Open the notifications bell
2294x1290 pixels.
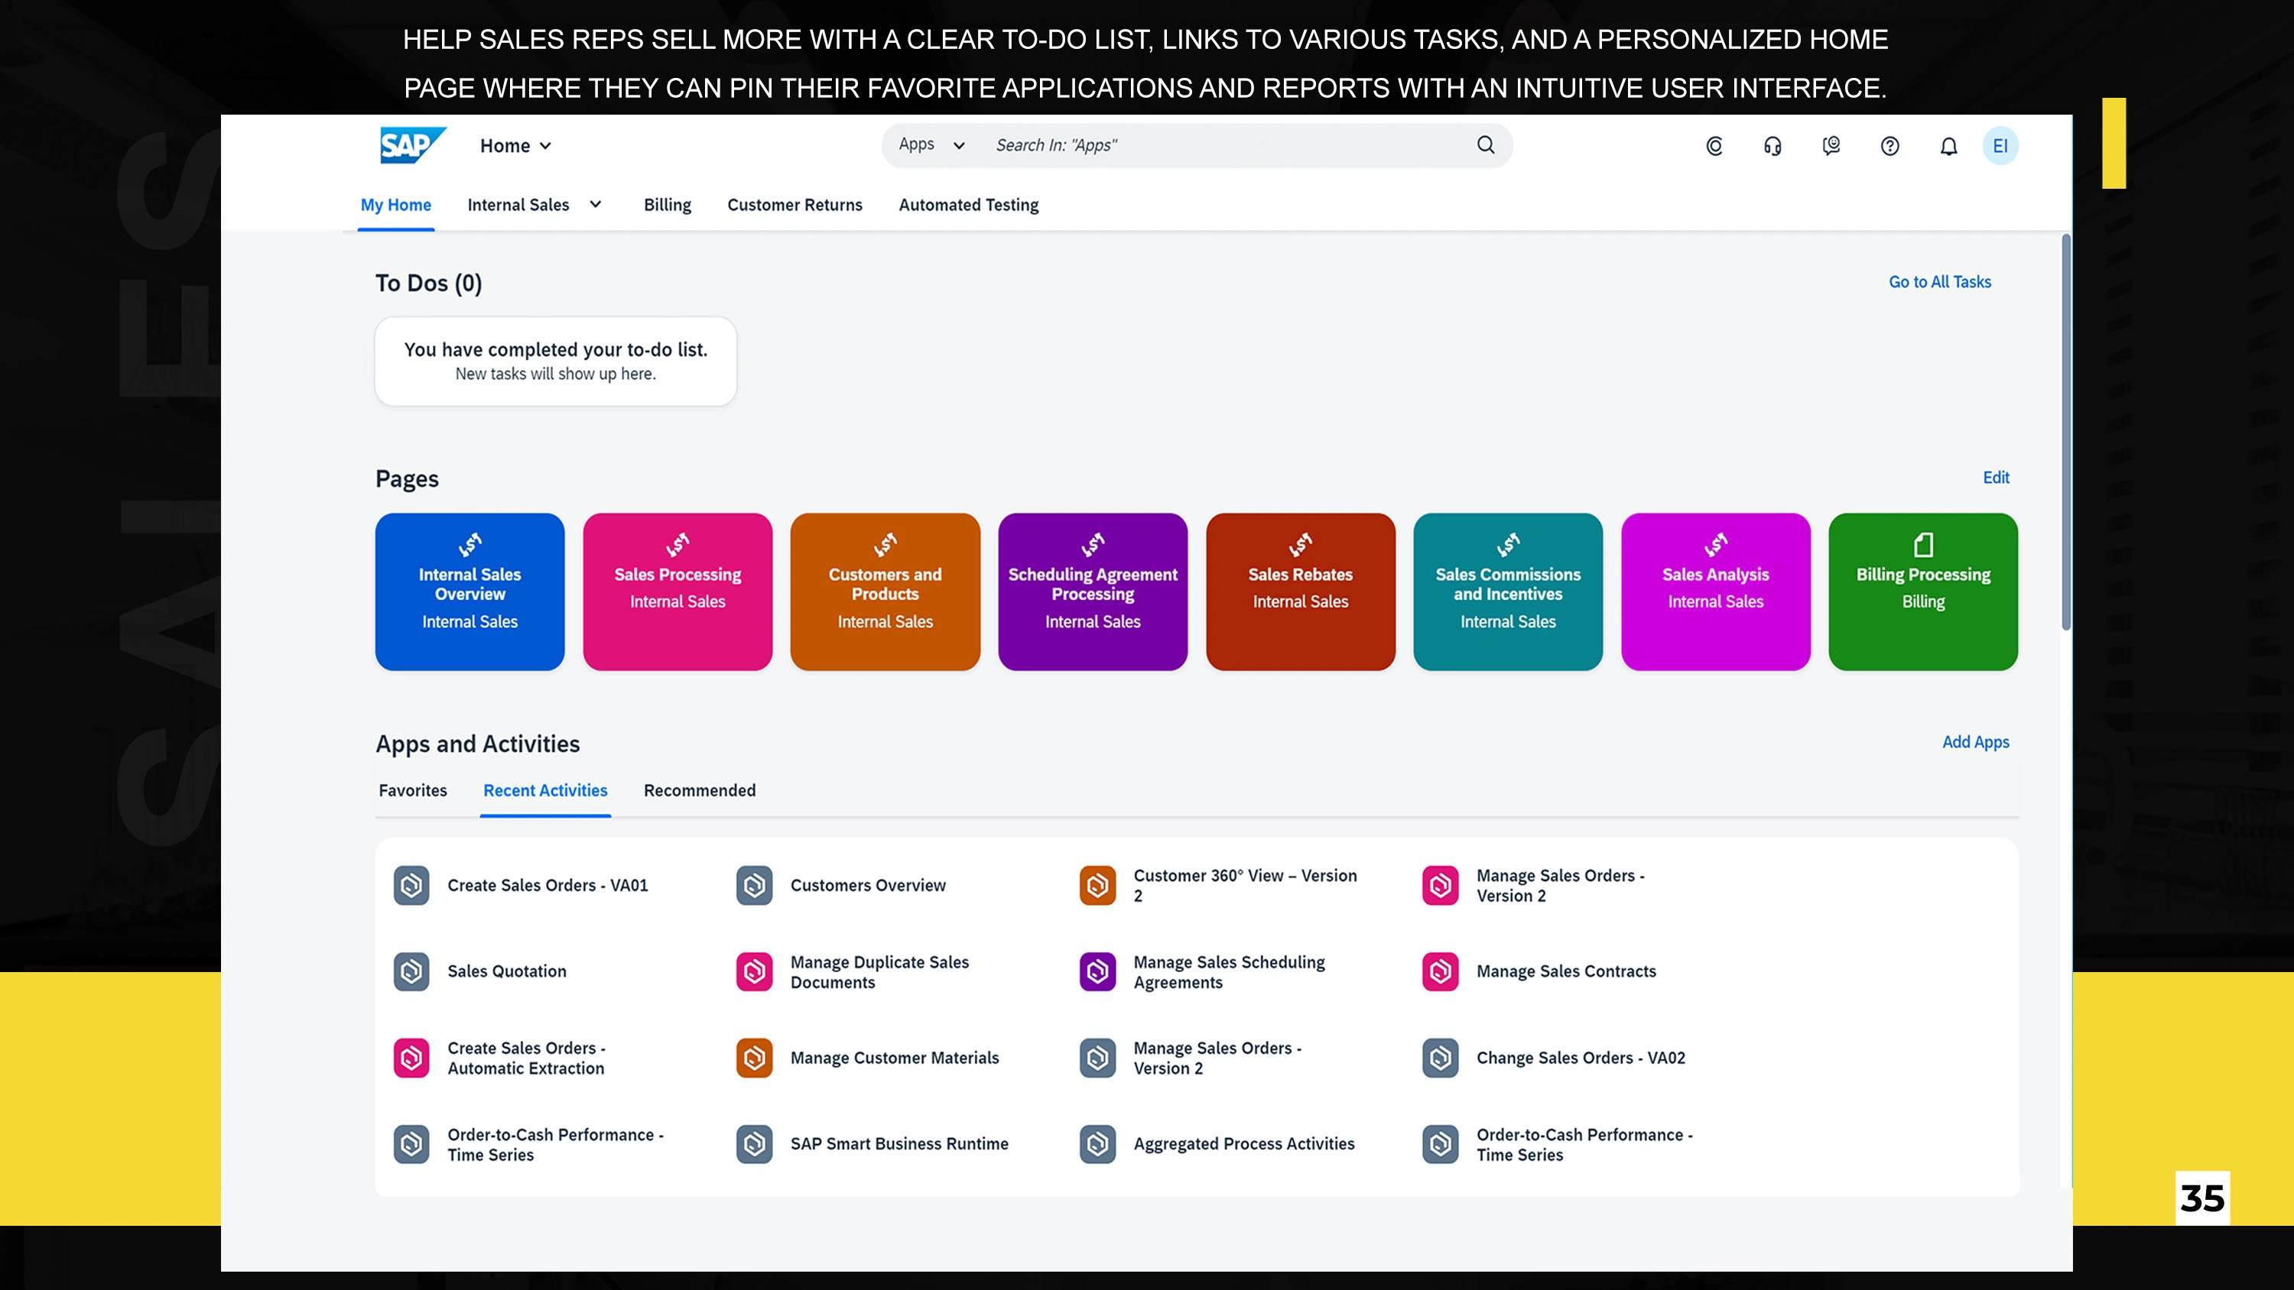click(x=1948, y=146)
